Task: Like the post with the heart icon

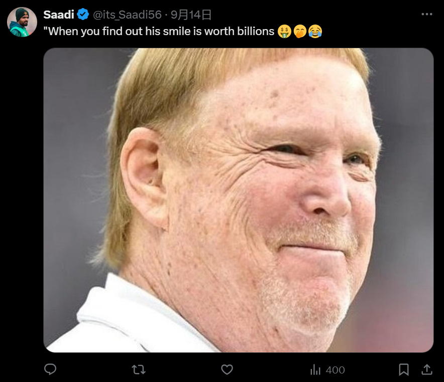Action: pyautogui.click(x=227, y=369)
